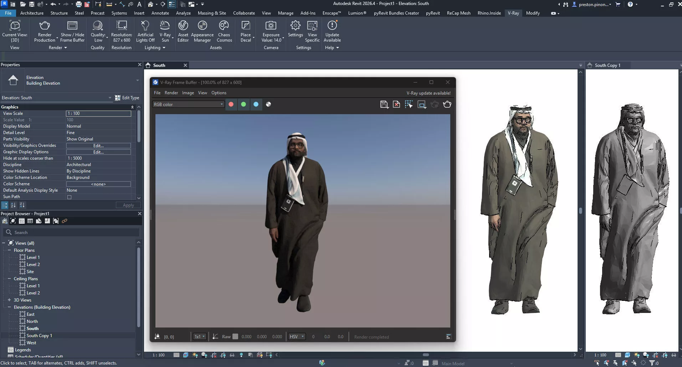The width and height of the screenshot is (682, 367).
Task: Click Render panel dropdown arrow
Action: (66, 48)
